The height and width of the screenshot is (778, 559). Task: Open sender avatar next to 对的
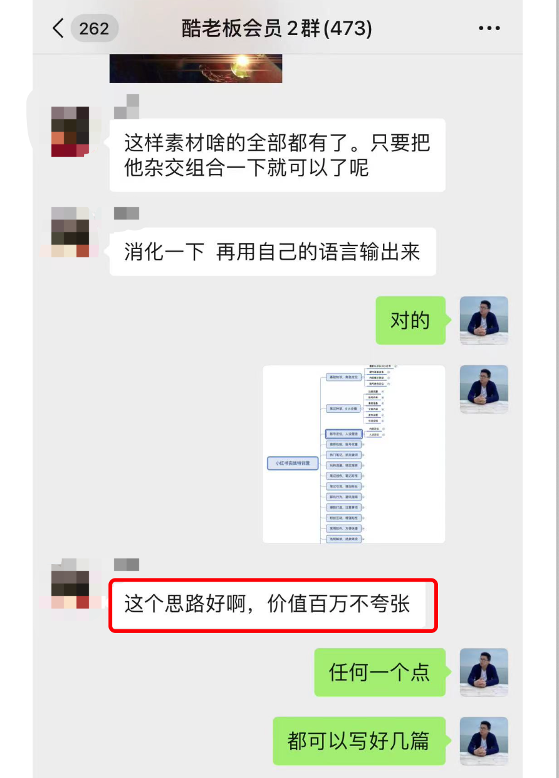pos(484,321)
